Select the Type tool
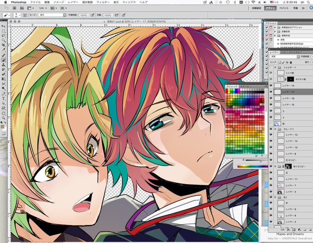The width and height of the screenshot is (313, 243). (3, 99)
